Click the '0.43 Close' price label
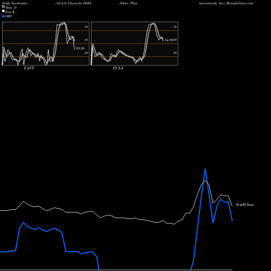271x271 pixels. tap(245, 205)
